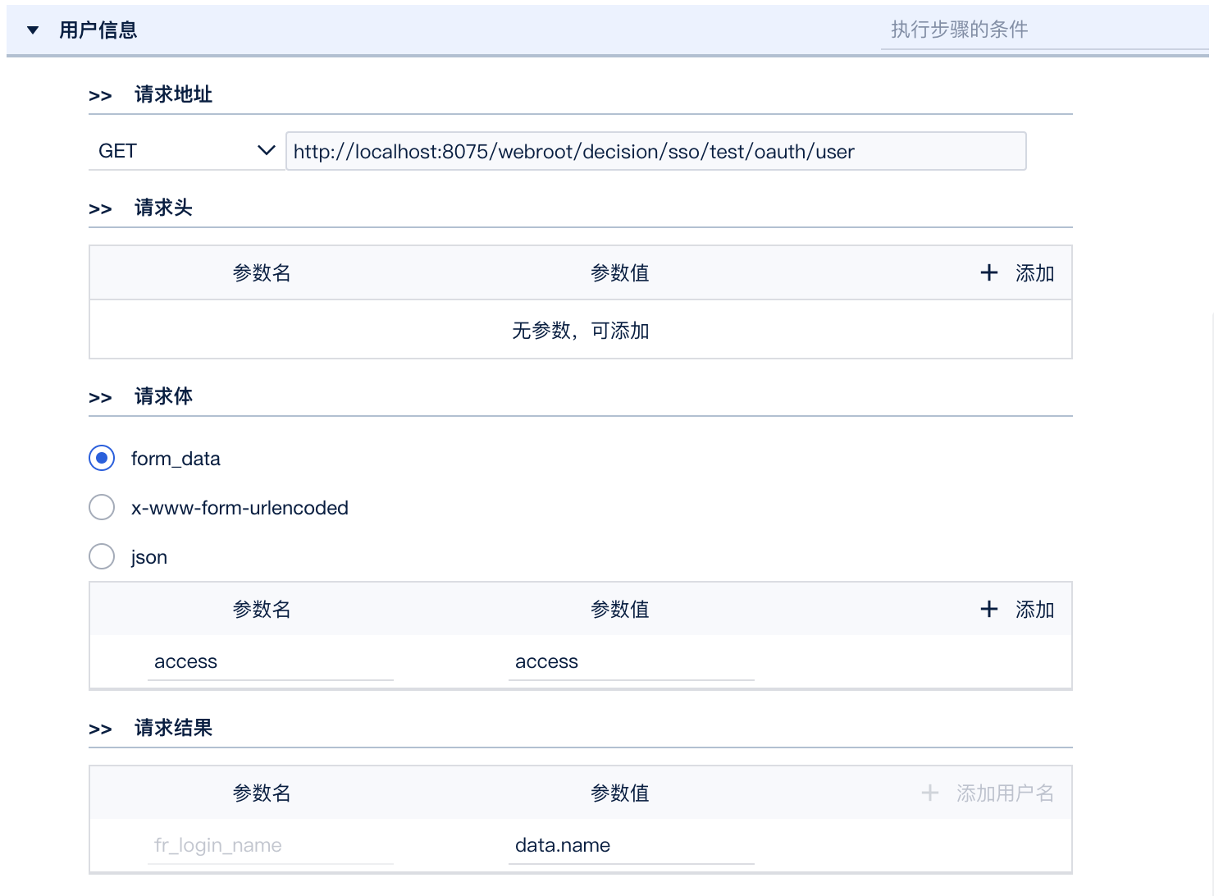Edit the data.name value field
1214x896 pixels.
point(631,846)
